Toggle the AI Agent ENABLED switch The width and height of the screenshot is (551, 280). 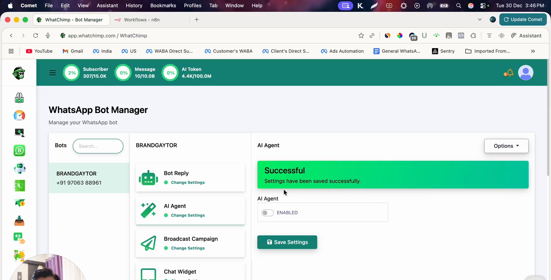pyautogui.click(x=268, y=213)
